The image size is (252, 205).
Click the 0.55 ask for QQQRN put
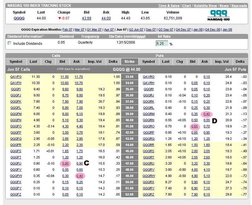pos(207,120)
